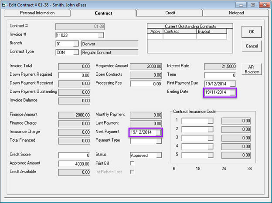
Task: Select the 24 month term option
Action: [224, 169]
